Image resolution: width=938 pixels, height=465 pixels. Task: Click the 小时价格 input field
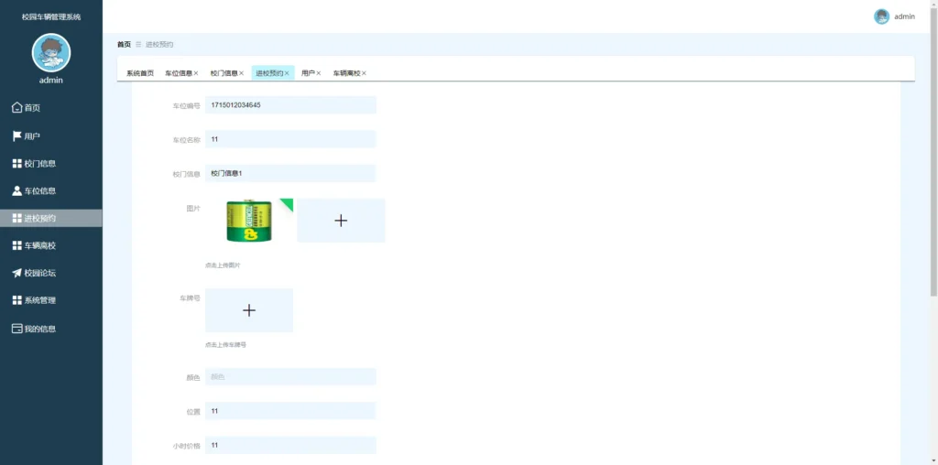(290, 445)
